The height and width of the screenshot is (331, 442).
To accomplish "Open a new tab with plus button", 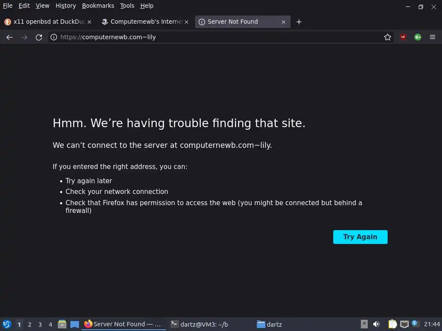I will click(x=299, y=22).
